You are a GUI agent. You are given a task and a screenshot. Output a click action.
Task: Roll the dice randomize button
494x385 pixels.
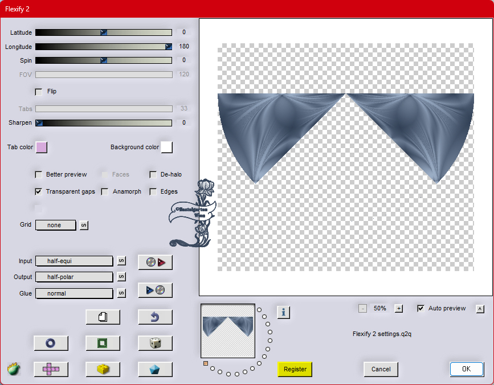pos(155,343)
